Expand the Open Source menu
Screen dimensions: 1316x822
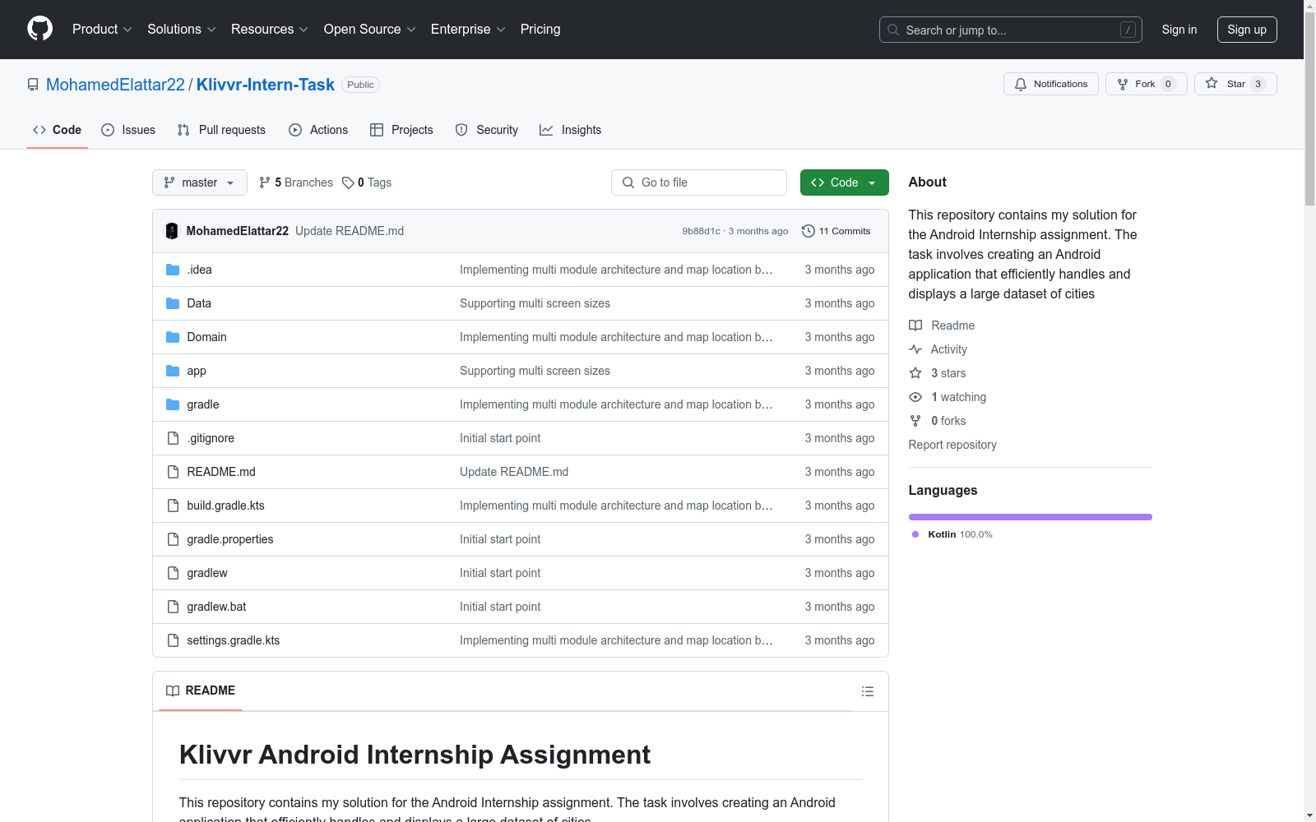(x=370, y=30)
